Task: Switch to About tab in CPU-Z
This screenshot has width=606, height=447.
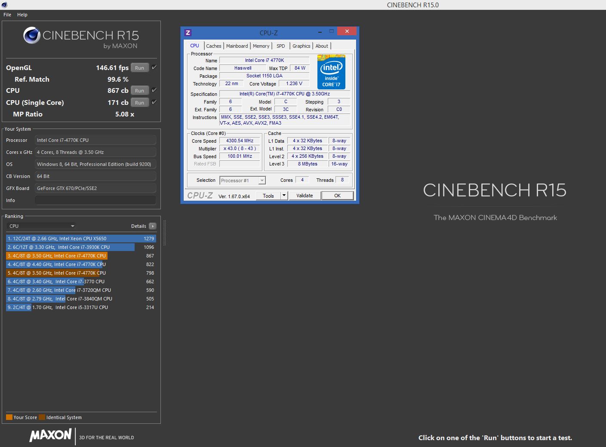Action: pos(322,46)
